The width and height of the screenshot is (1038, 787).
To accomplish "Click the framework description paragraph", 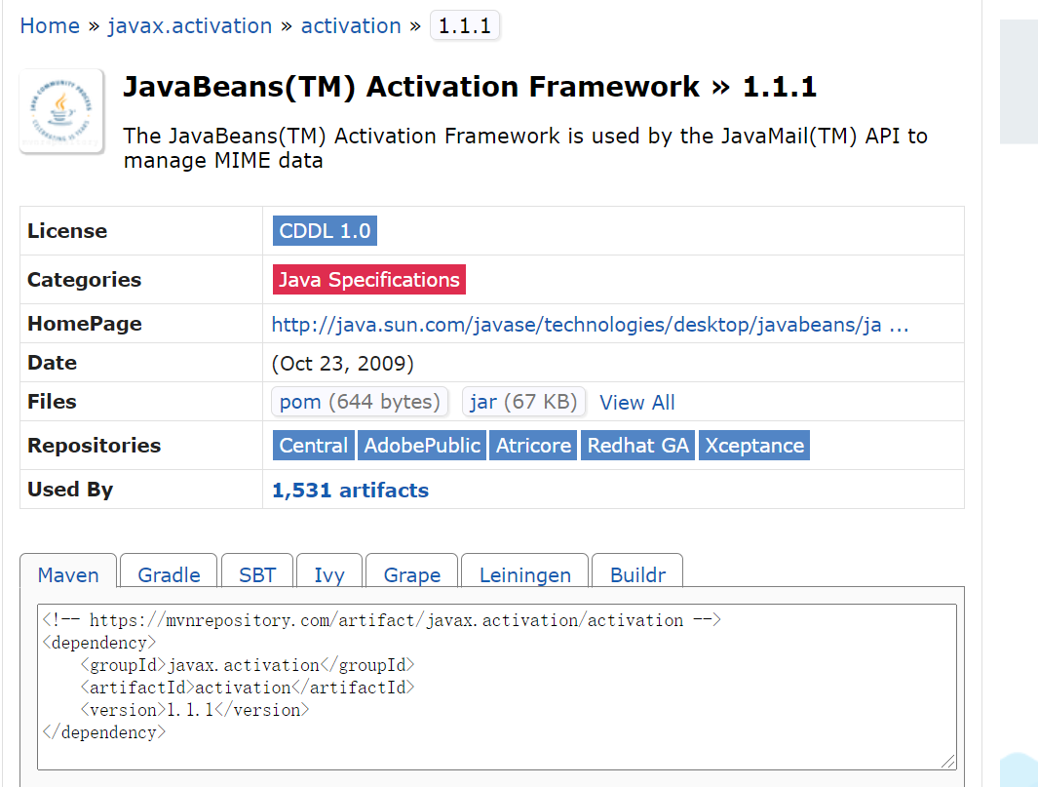I will tap(525, 147).
